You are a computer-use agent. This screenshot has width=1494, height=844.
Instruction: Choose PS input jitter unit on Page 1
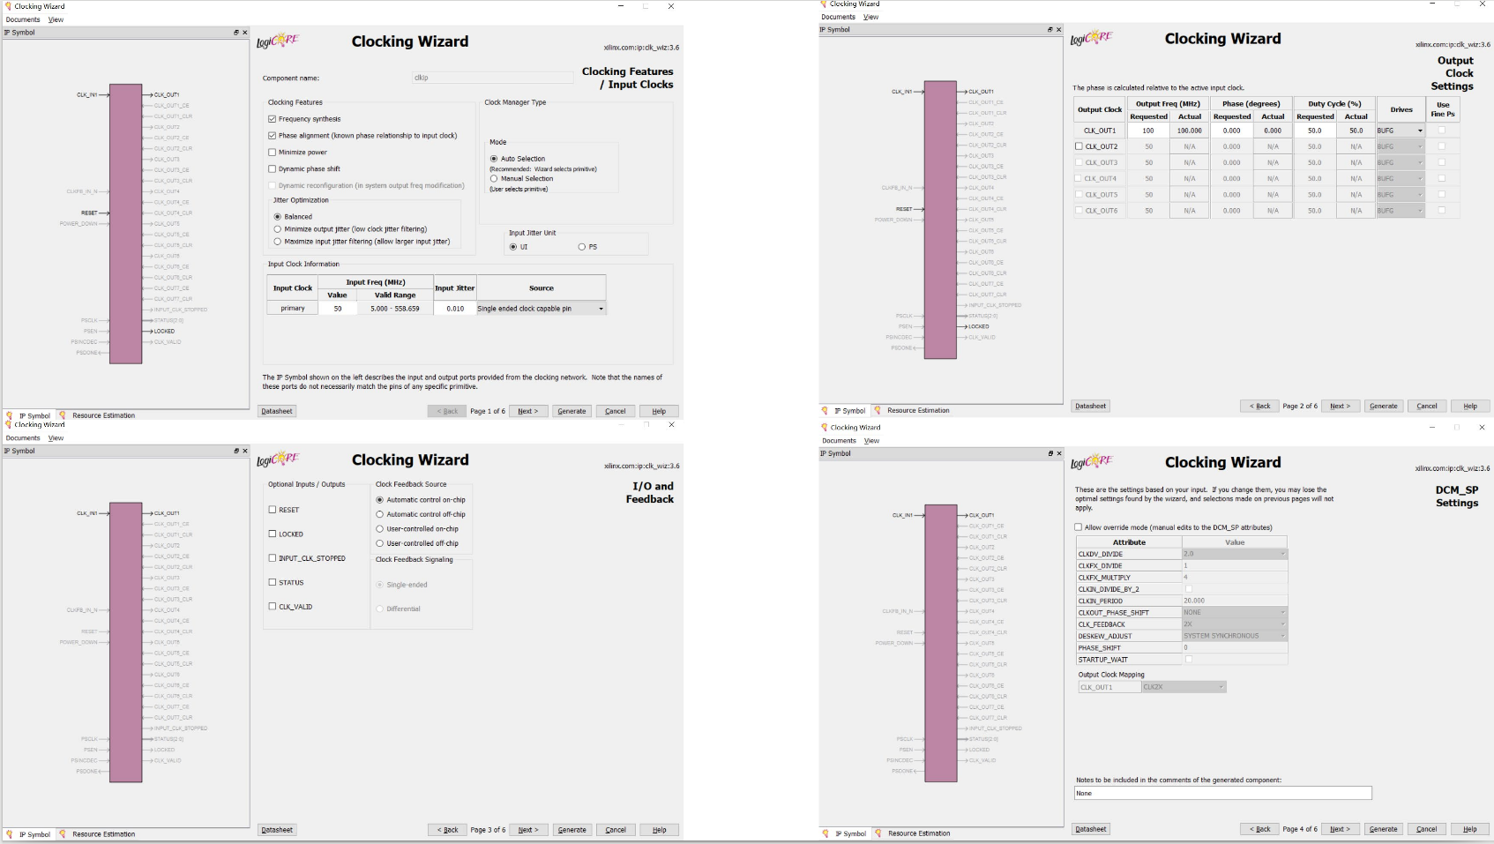[x=582, y=247]
